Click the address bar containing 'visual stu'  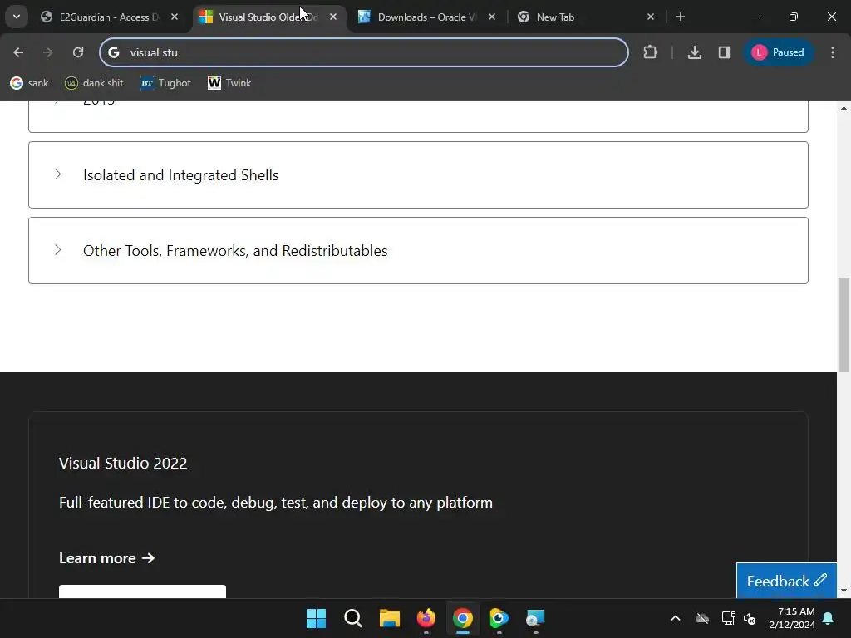tap(364, 52)
